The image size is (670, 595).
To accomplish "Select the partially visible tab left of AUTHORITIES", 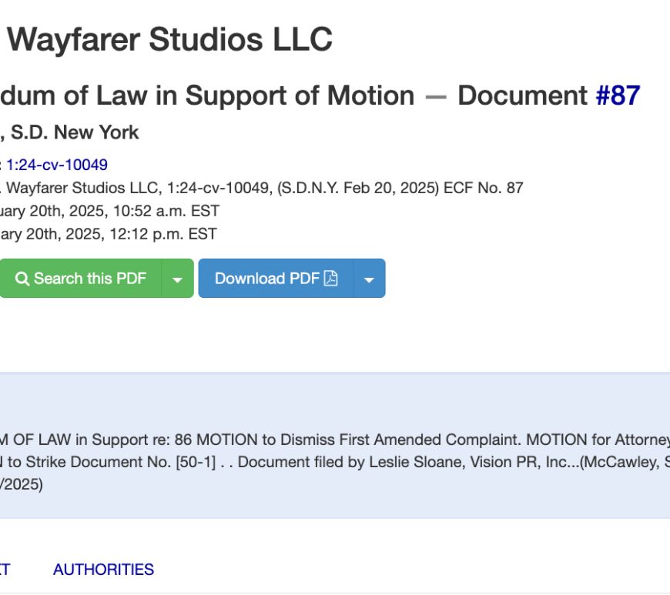I will 5,570.
